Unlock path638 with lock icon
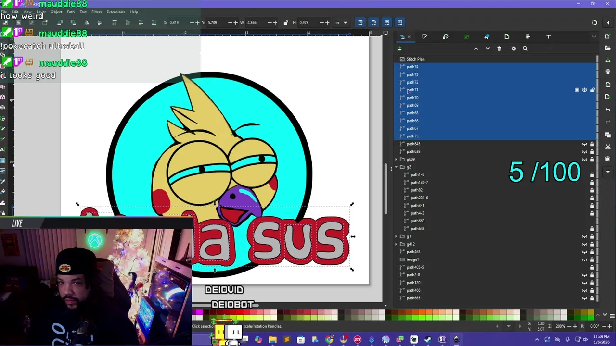Viewport: 616px width, 346px height. pos(592,152)
